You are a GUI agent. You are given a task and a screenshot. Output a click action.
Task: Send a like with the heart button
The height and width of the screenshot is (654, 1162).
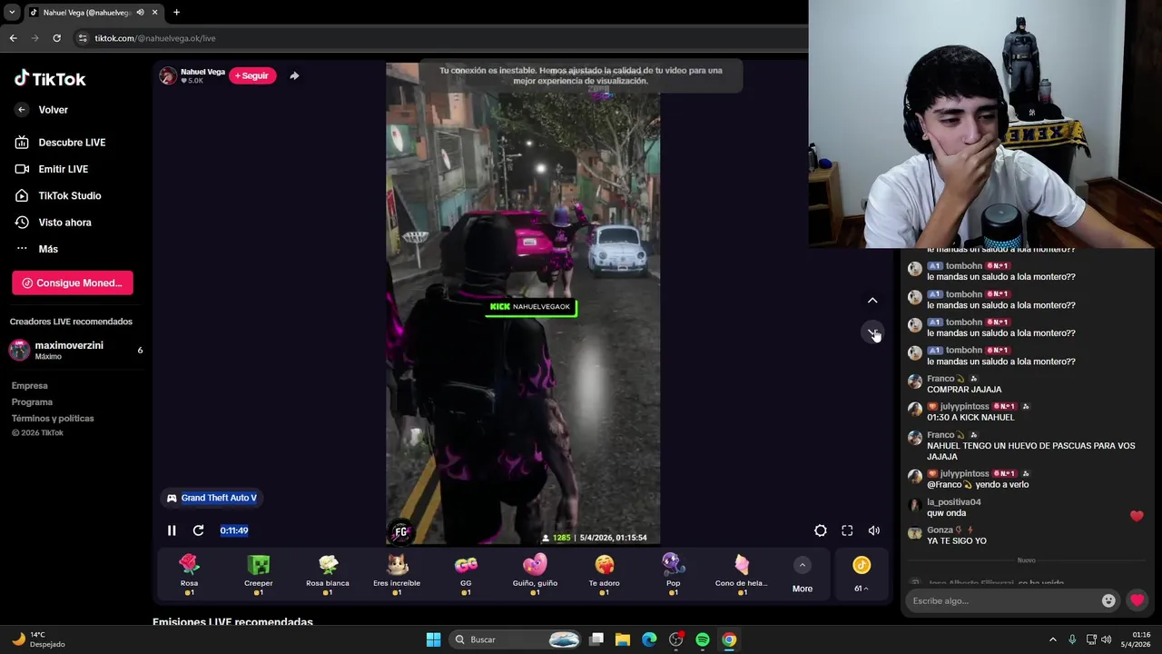click(x=1137, y=600)
